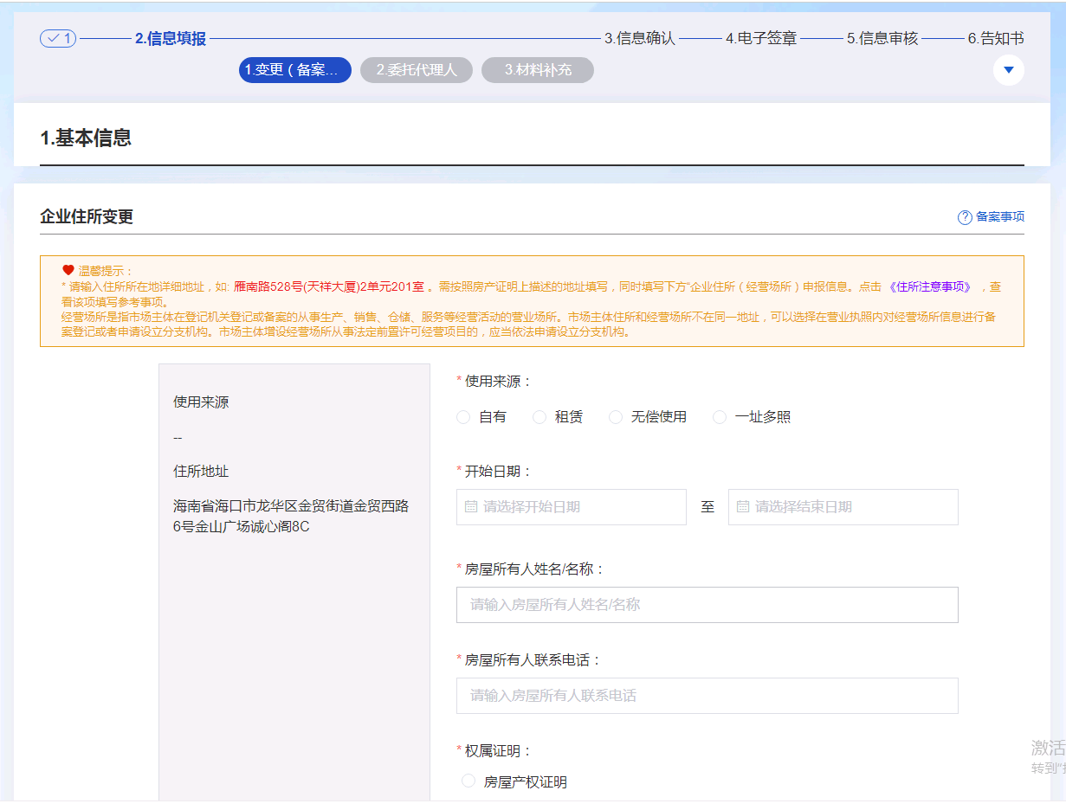This screenshot has width=1066, height=810.
Task: Click the 1.基本信息 section heading
Action: click(86, 138)
